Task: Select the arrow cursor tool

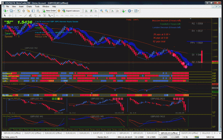Action: pos(5,15)
